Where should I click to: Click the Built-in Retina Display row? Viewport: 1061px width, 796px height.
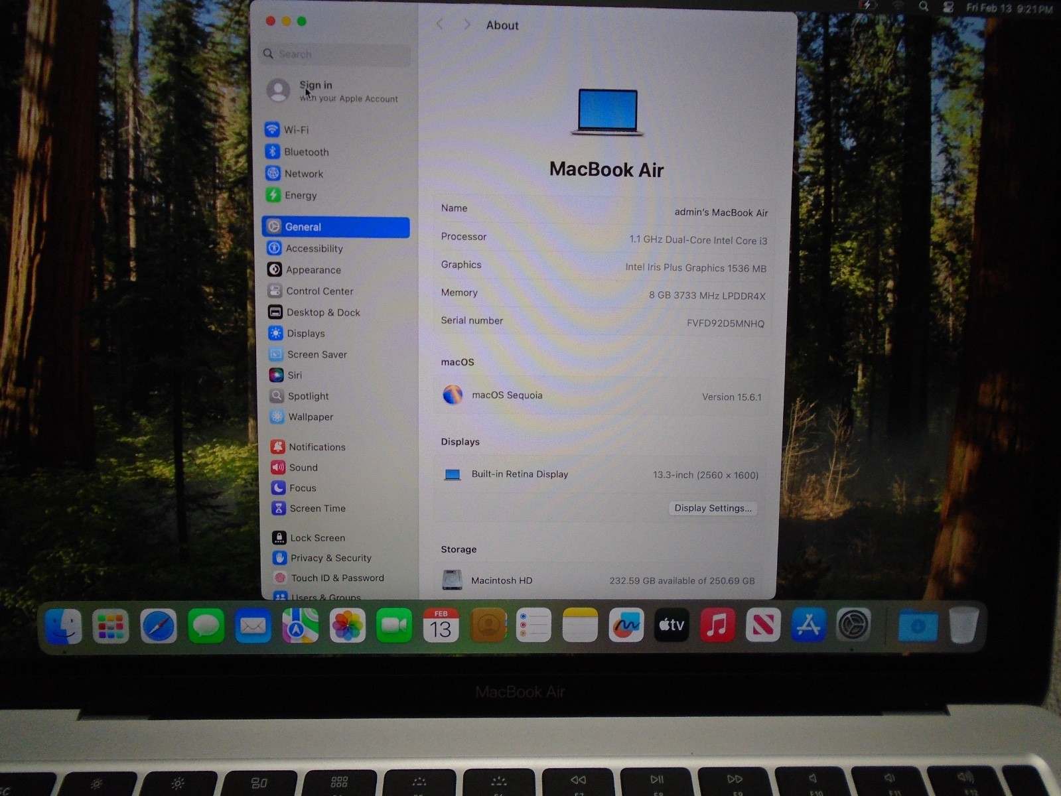601,475
